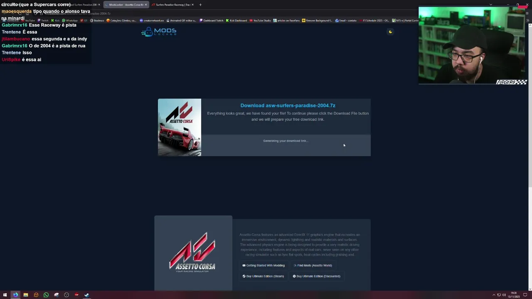
Task: Close the ModsLocker browser tab
Action: pos(146,5)
